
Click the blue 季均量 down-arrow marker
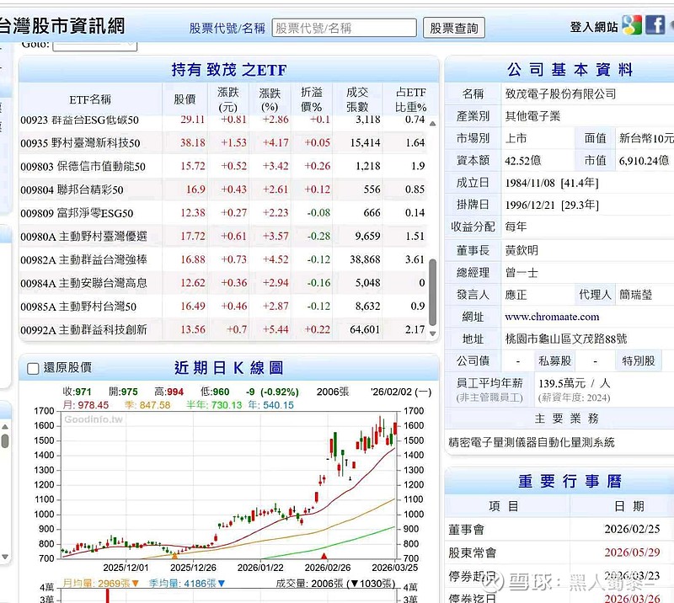[x=222, y=584]
